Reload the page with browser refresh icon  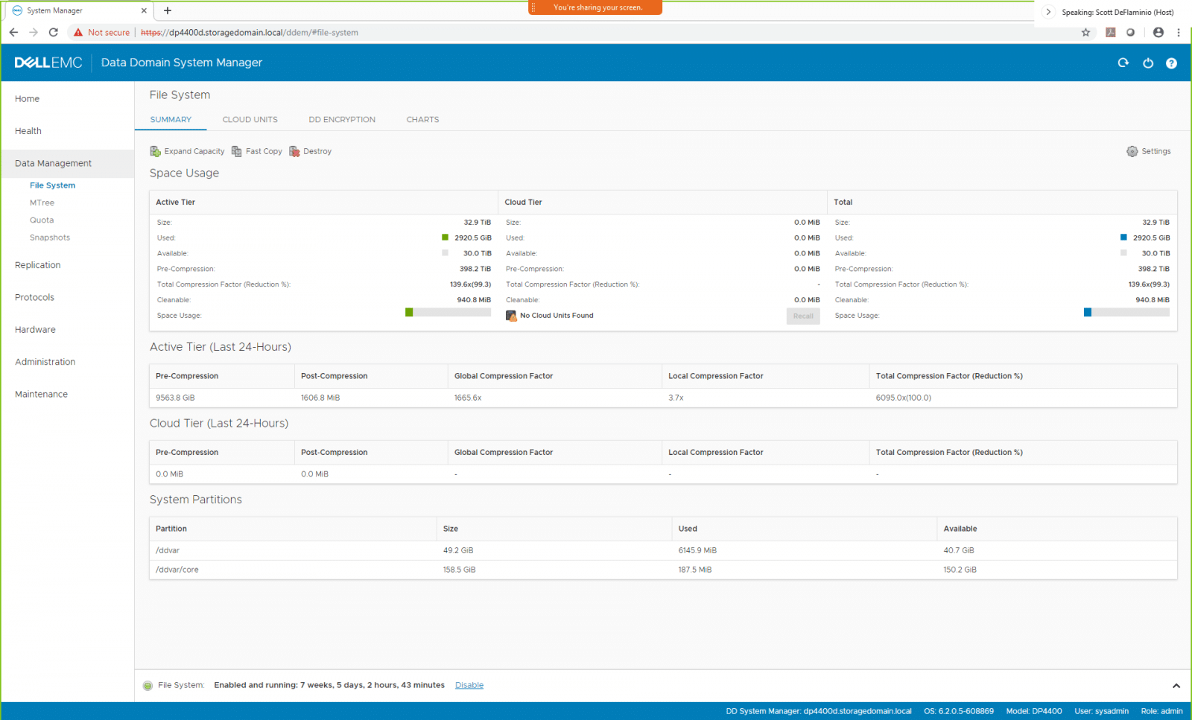point(54,32)
